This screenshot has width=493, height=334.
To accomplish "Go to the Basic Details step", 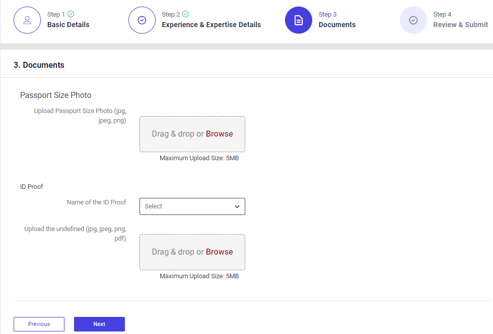I will [x=68, y=25].
